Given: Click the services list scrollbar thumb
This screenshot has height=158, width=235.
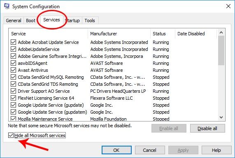Looking at the screenshot, I should [x=221, y=50].
